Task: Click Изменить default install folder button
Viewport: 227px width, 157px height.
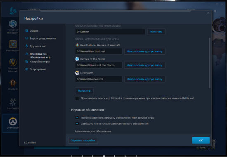Action: [156, 32]
